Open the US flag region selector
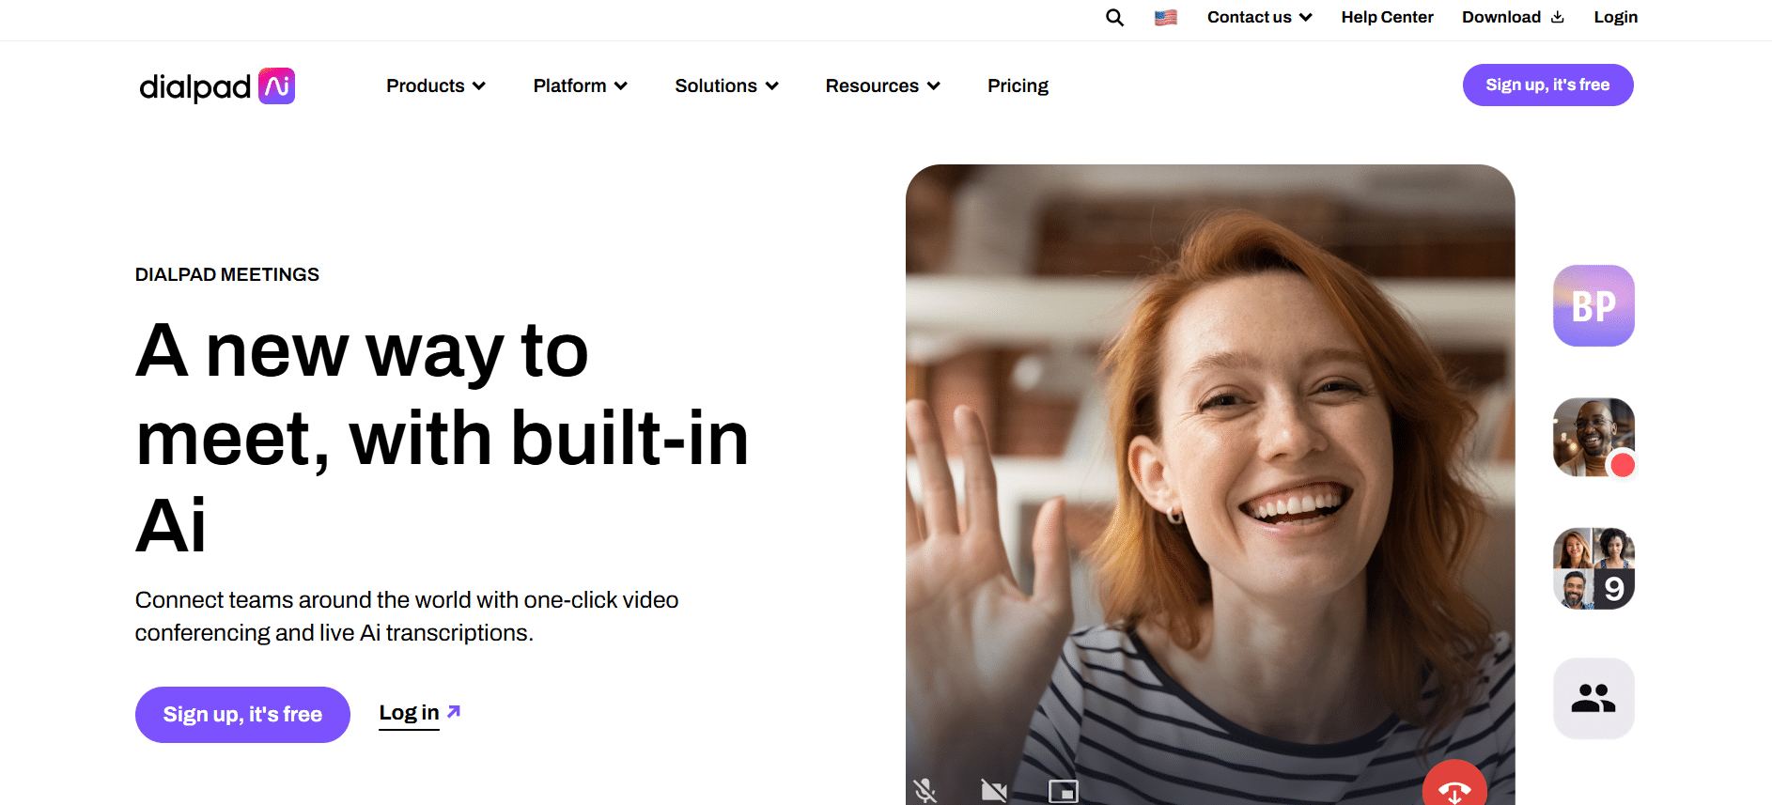The width and height of the screenshot is (1772, 805). click(x=1166, y=17)
